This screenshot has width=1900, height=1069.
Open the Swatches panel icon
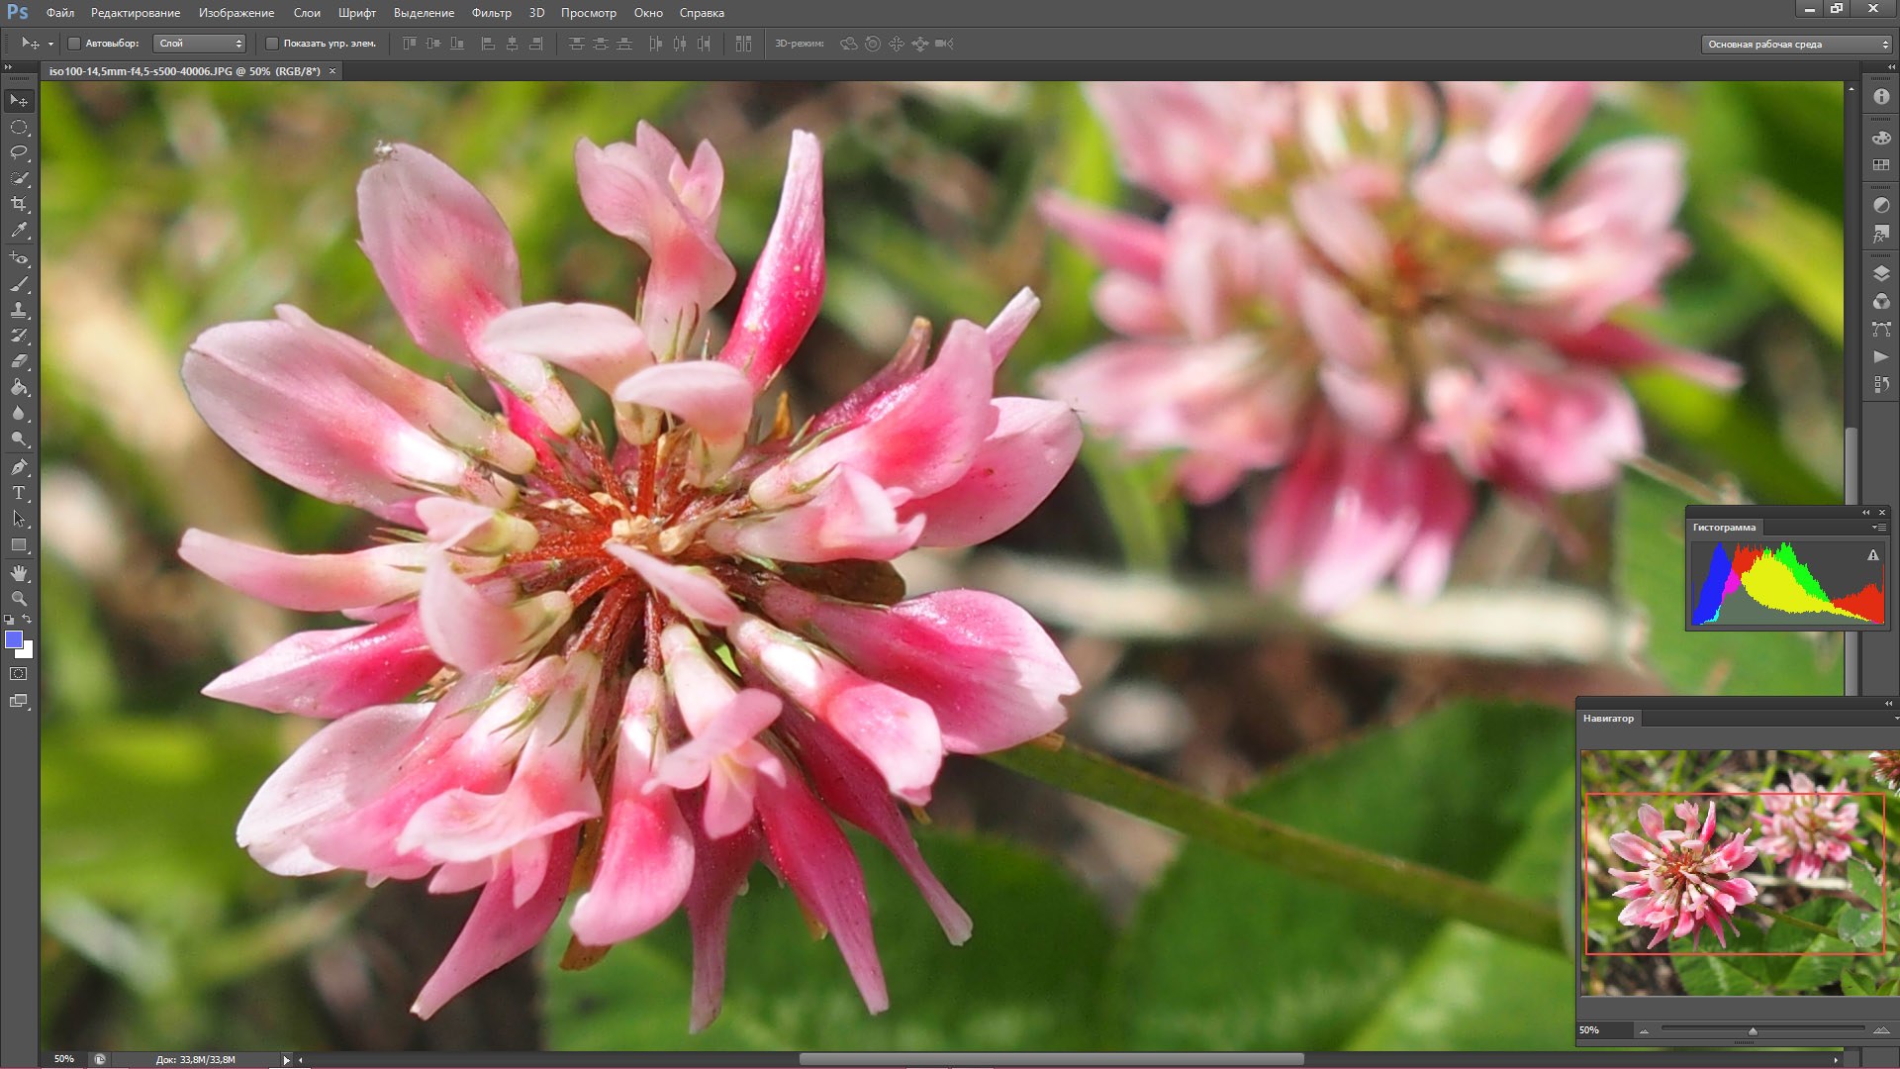(1881, 165)
